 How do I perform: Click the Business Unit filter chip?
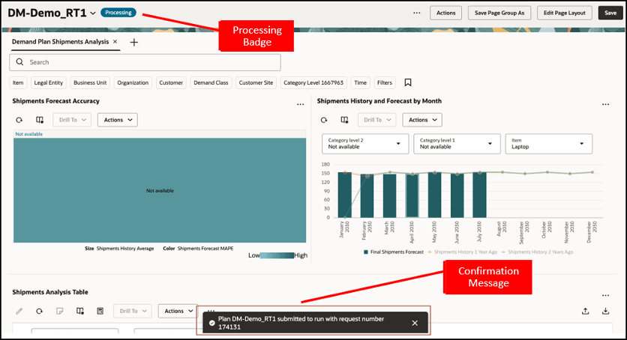90,82
